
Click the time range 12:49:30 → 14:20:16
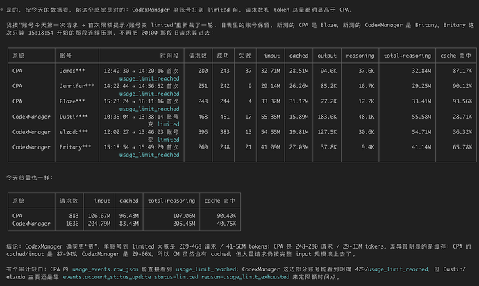(133, 71)
